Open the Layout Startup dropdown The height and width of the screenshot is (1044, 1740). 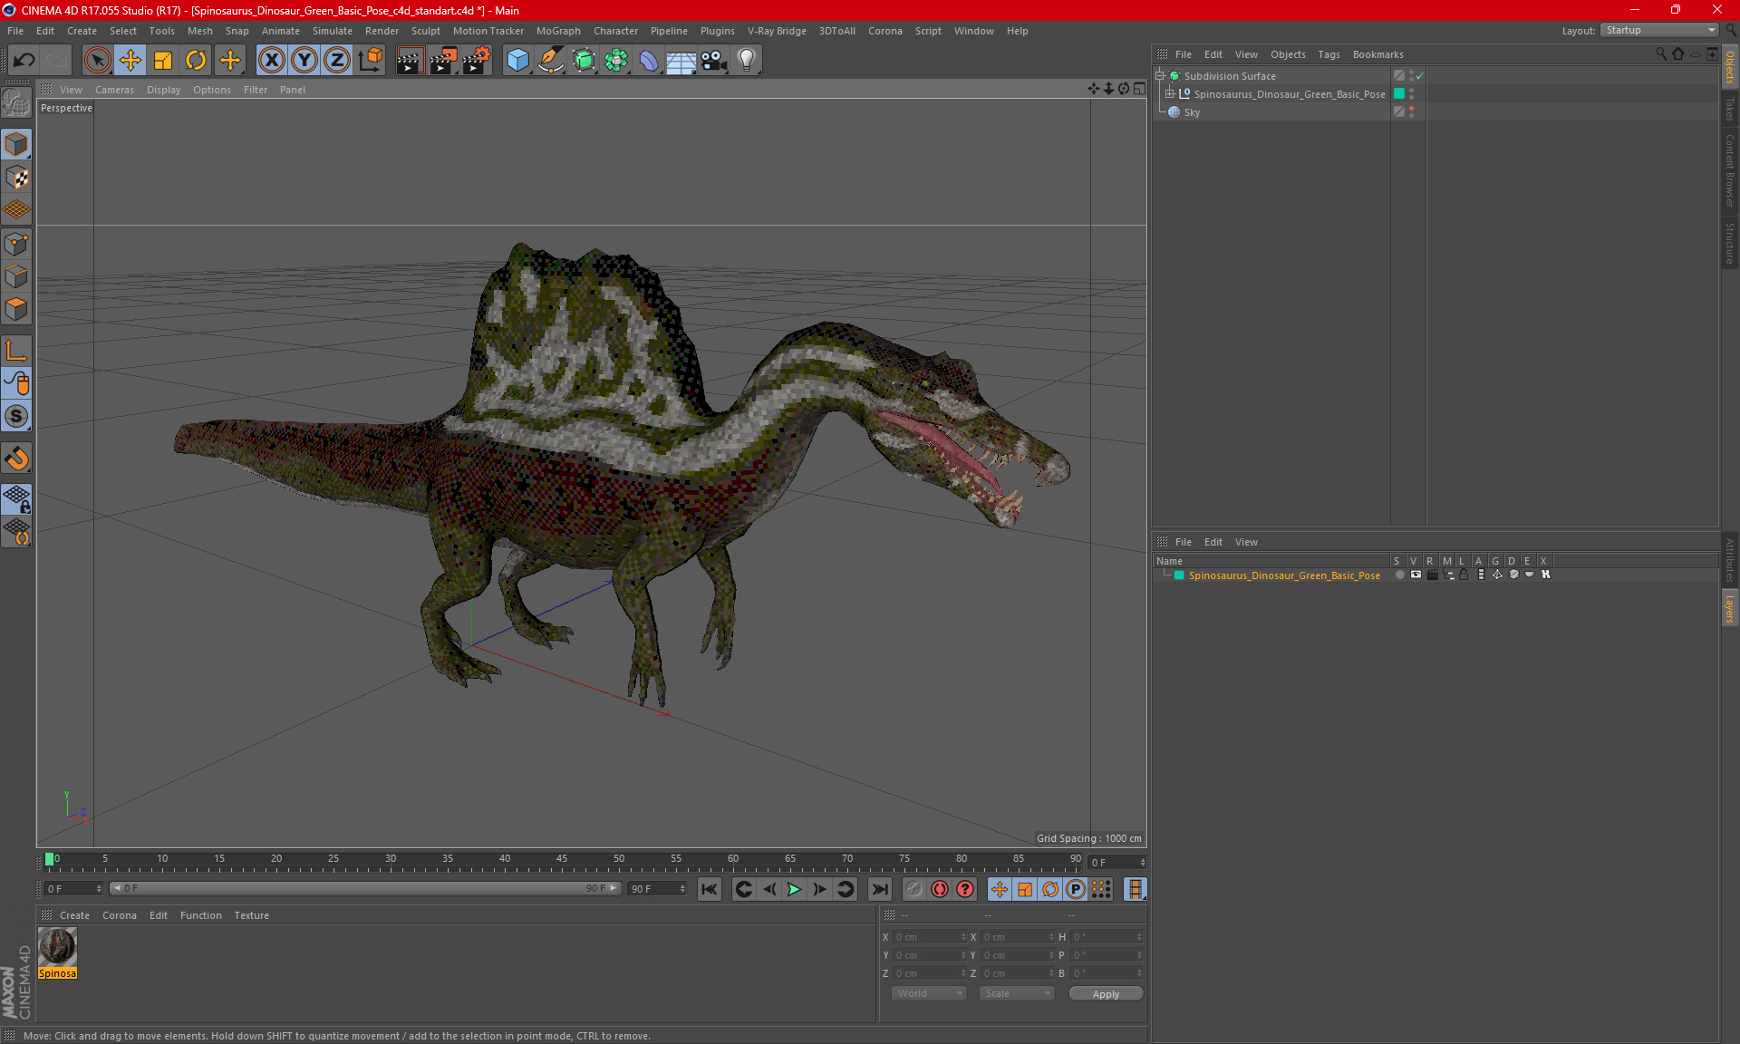point(1659,30)
